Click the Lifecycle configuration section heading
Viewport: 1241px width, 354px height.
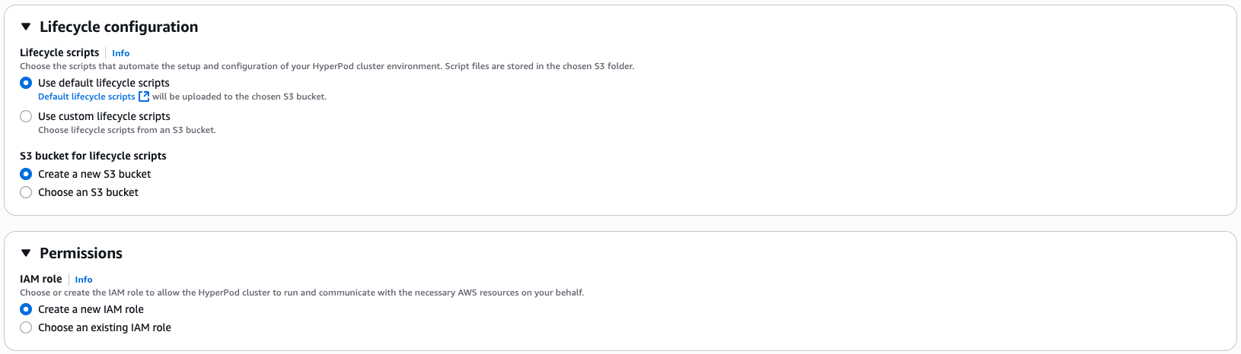[x=119, y=27]
